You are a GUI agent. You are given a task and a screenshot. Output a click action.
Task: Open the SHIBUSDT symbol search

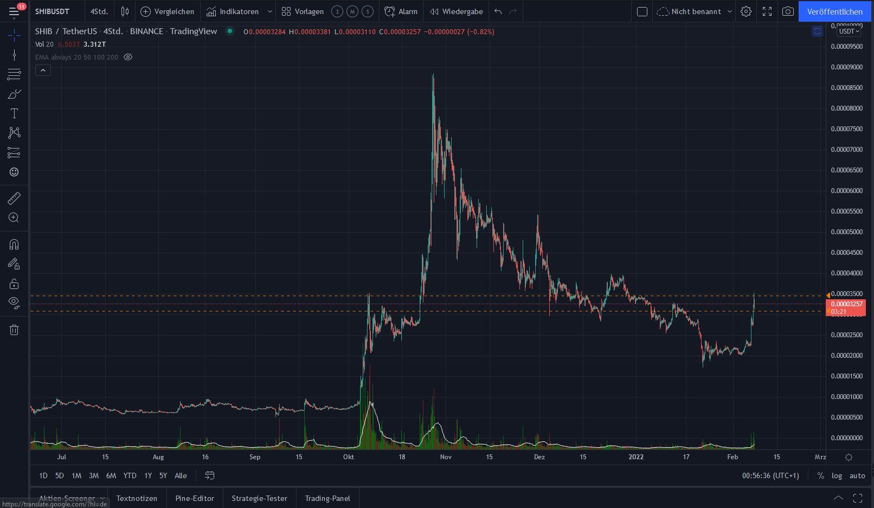click(x=53, y=11)
